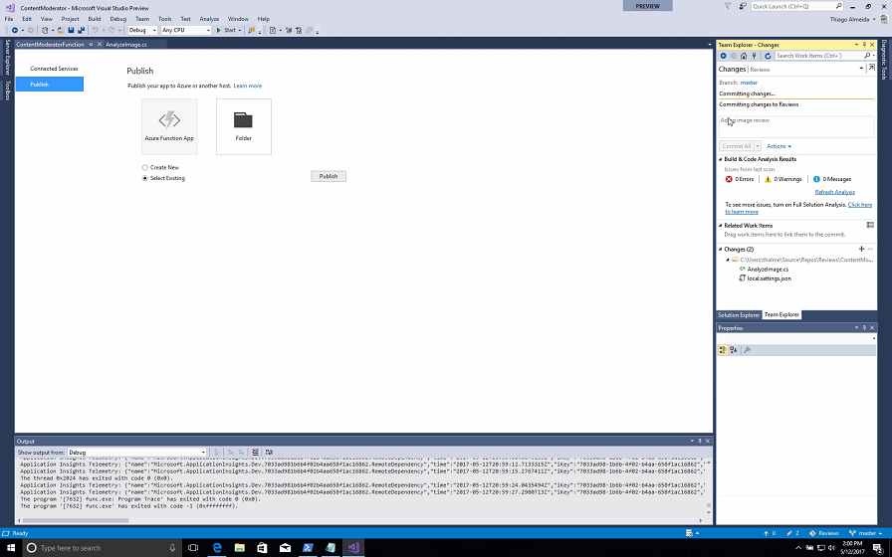The image size is (892, 557).
Task: Click the Save icon in toolbar
Action: [71, 30]
